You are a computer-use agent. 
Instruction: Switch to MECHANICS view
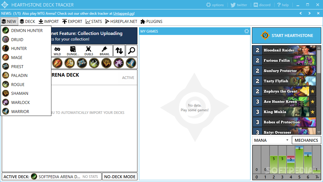coord(306,140)
